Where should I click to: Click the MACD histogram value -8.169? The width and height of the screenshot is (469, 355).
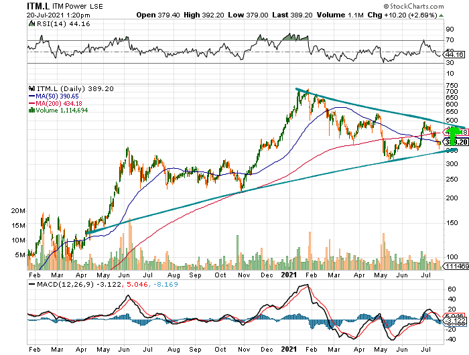pos(166,285)
